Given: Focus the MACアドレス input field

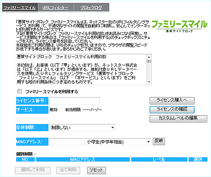Looking at the screenshot, I should pos(67,142).
